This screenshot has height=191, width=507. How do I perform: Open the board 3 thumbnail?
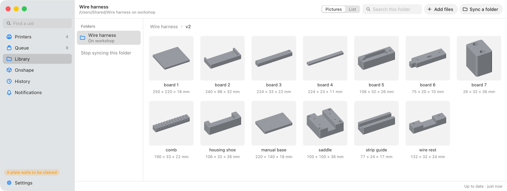274,58
